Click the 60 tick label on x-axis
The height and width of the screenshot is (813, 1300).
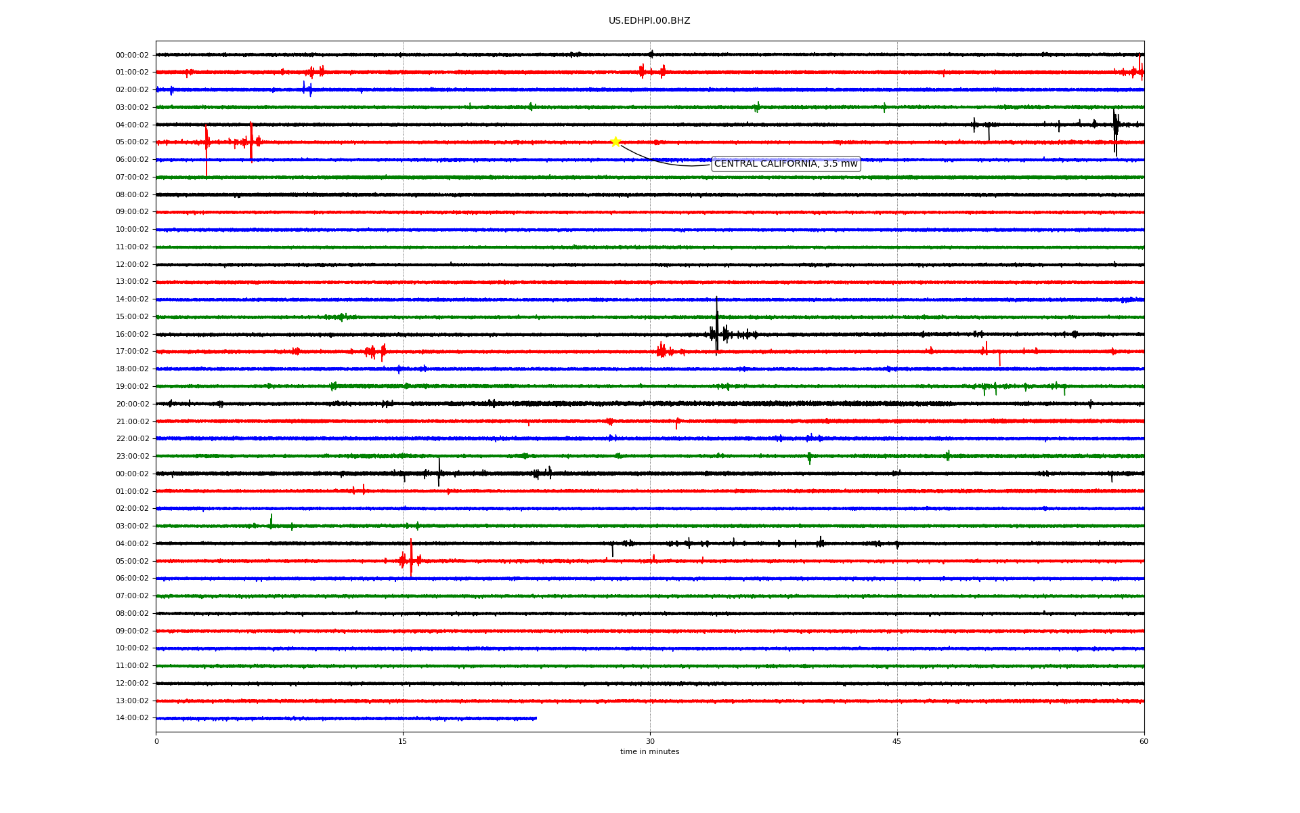tap(1144, 741)
